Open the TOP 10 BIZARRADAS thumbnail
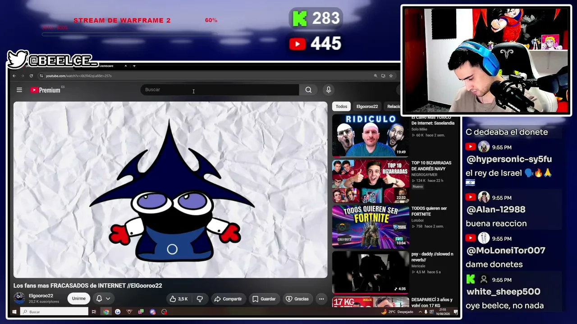This screenshot has width=577, height=324. tap(370, 181)
